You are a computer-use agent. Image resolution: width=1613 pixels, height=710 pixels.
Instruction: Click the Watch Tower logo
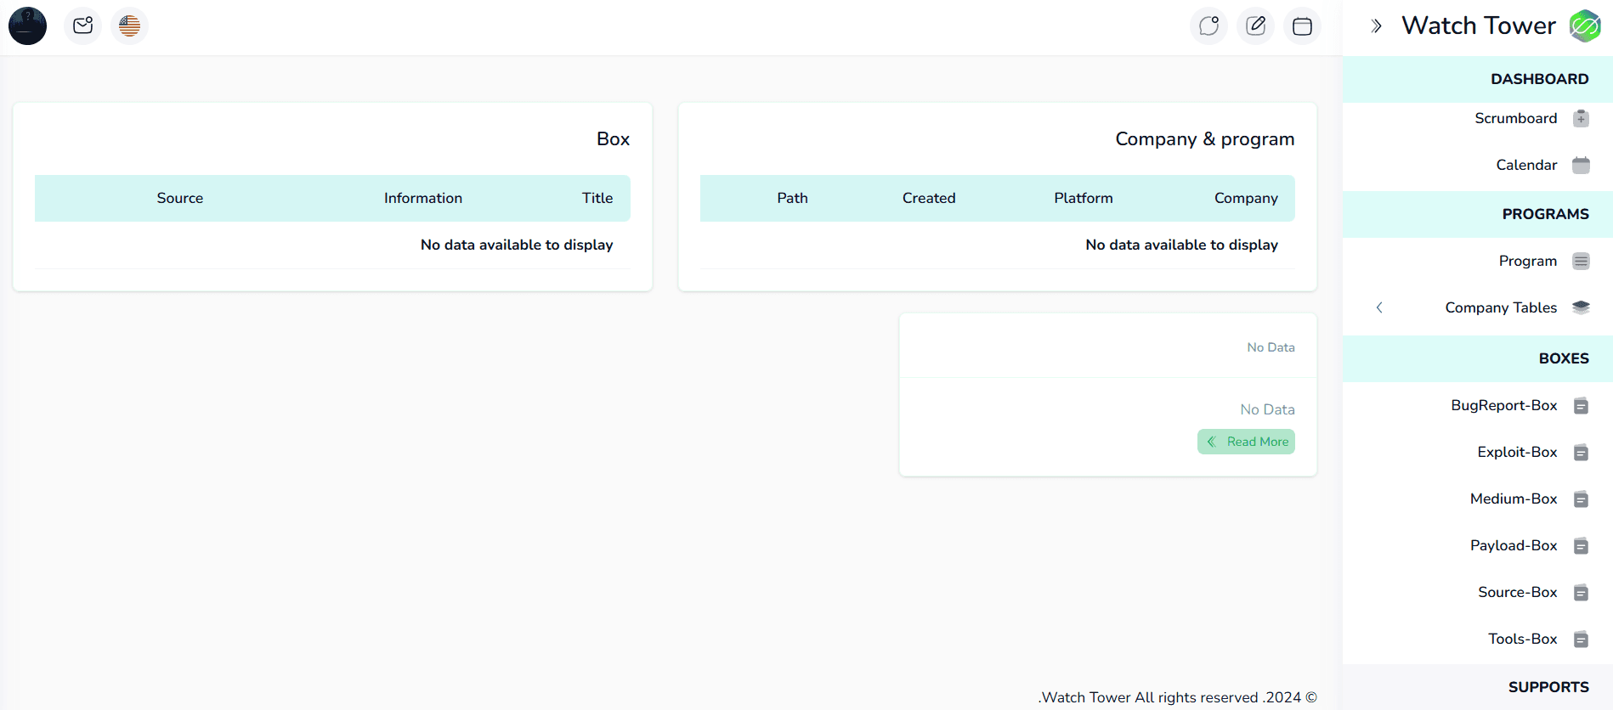click(1585, 26)
